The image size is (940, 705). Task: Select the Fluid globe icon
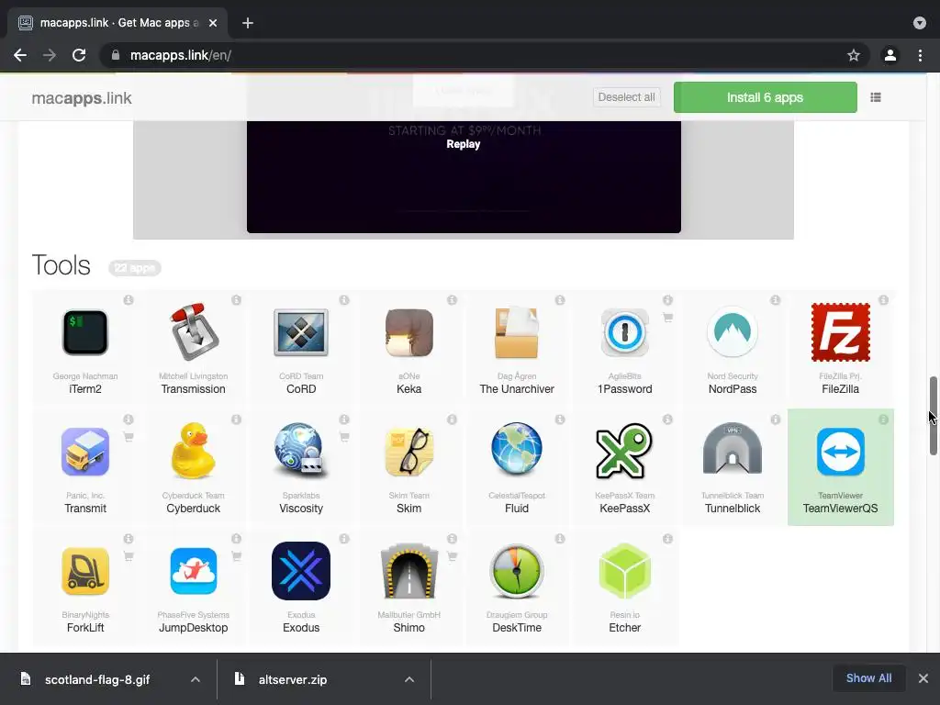tap(517, 450)
